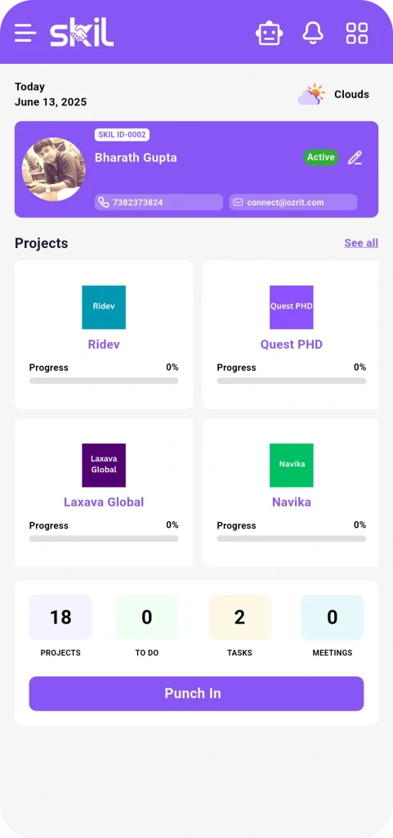Open the Quest PHD project thumbnail
393x838 pixels.
(291, 308)
